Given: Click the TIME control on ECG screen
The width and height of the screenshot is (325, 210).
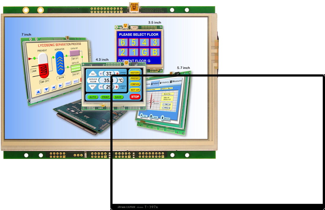Looking at the screenshot, I should (x=166, y=104).
